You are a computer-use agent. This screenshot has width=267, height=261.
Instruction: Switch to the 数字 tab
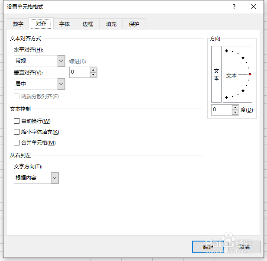(18, 24)
